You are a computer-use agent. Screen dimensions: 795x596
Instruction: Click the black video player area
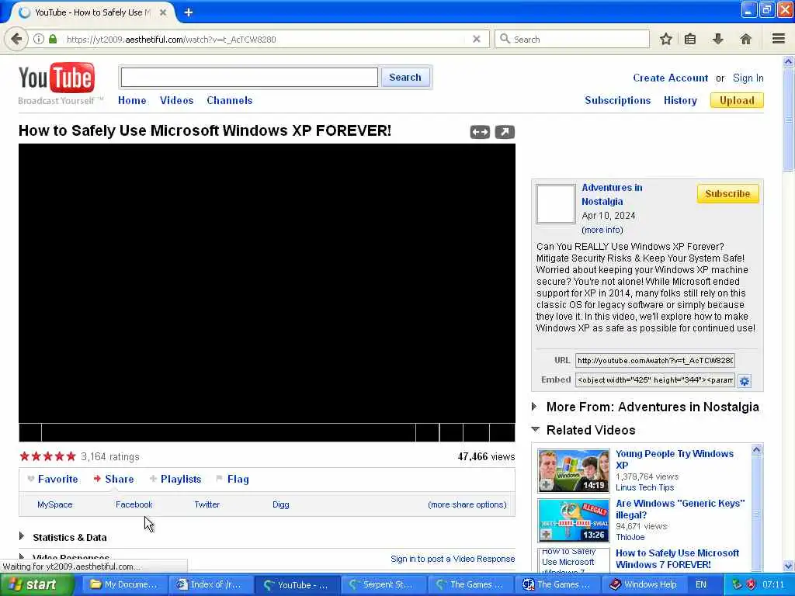(x=267, y=283)
